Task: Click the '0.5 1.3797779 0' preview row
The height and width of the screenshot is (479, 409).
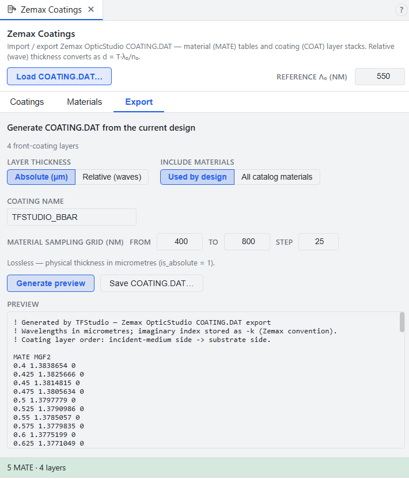Action: pos(44,400)
